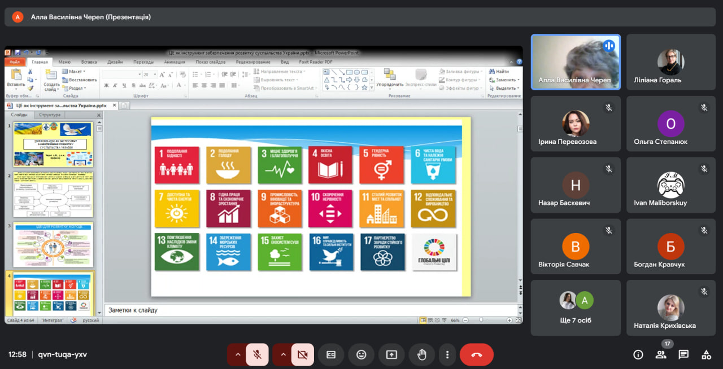Open the chat with everyone panel
Image resolution: width=723 pixels, height=369 pixels.
[x=683, y=355]
